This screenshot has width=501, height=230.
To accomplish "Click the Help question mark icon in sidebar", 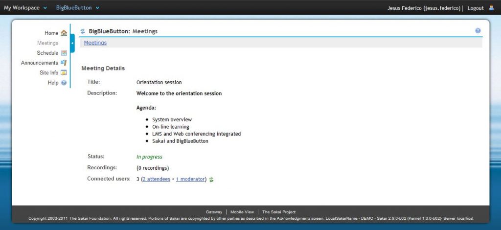I will pyautogui.click(x=64, y=83).
